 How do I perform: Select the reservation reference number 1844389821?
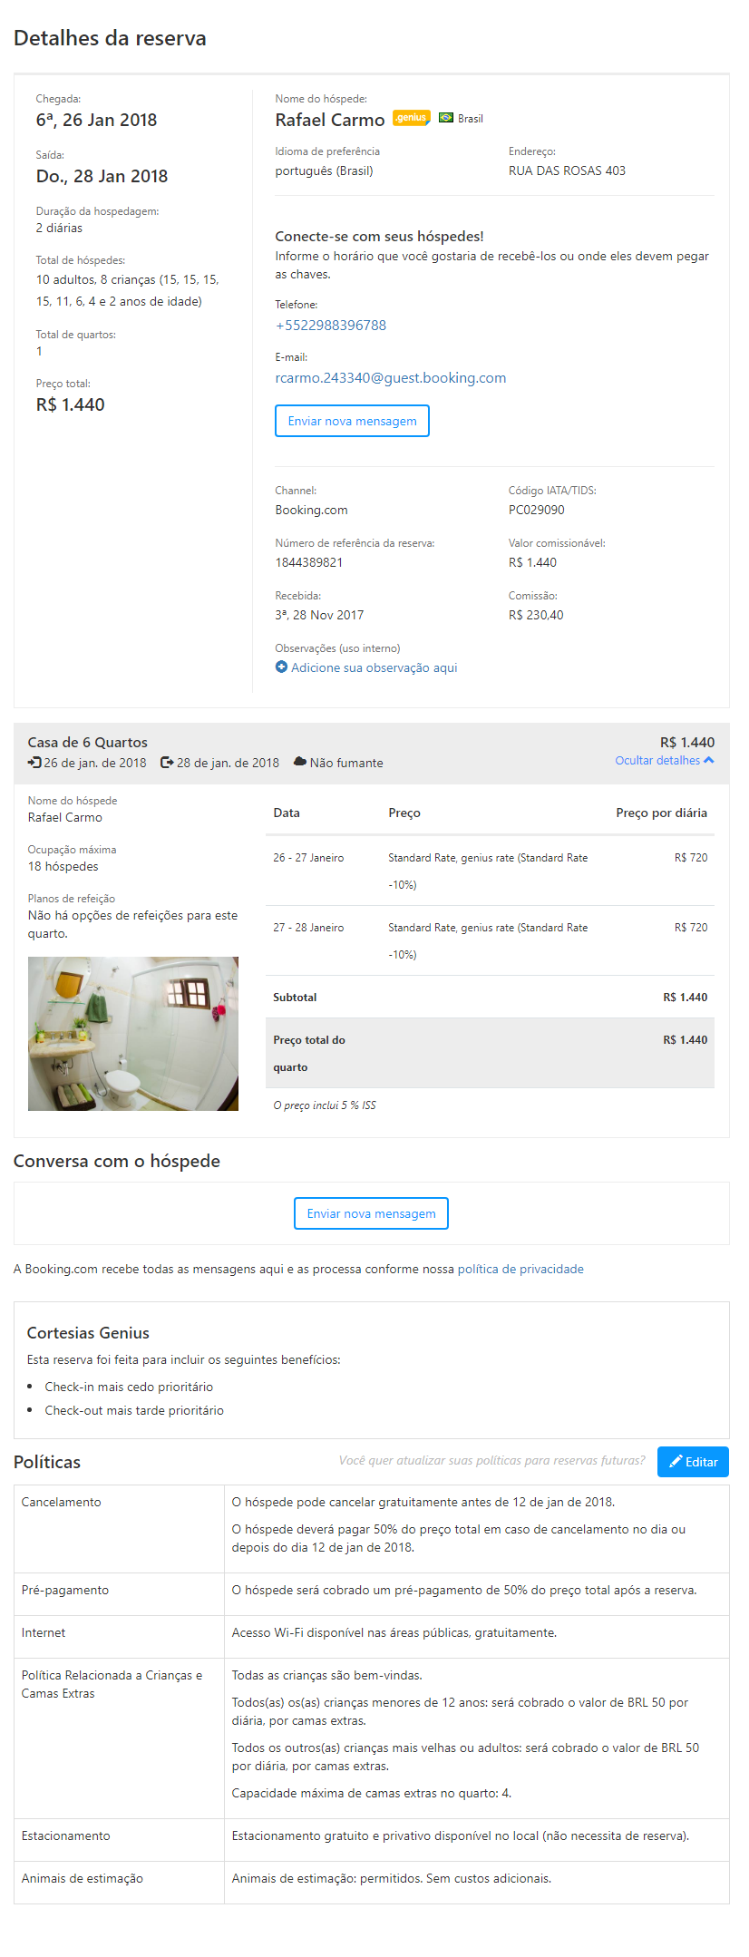pos(308,563)
